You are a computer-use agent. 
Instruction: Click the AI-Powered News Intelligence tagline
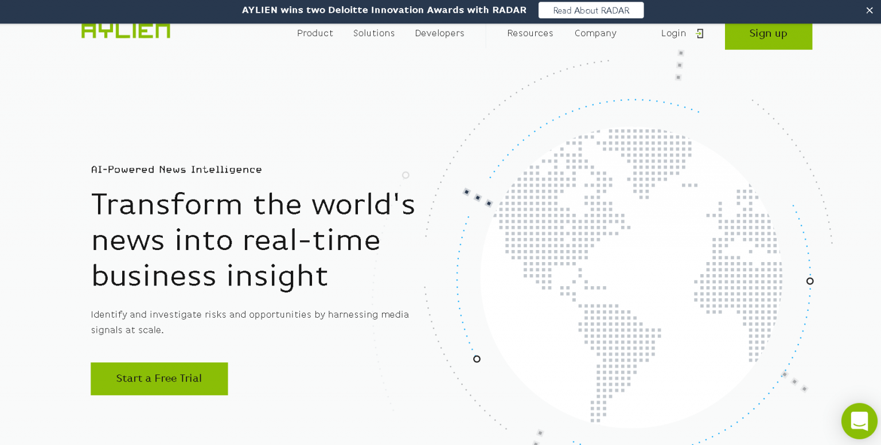pyautogui.click(x=176, y=170)
